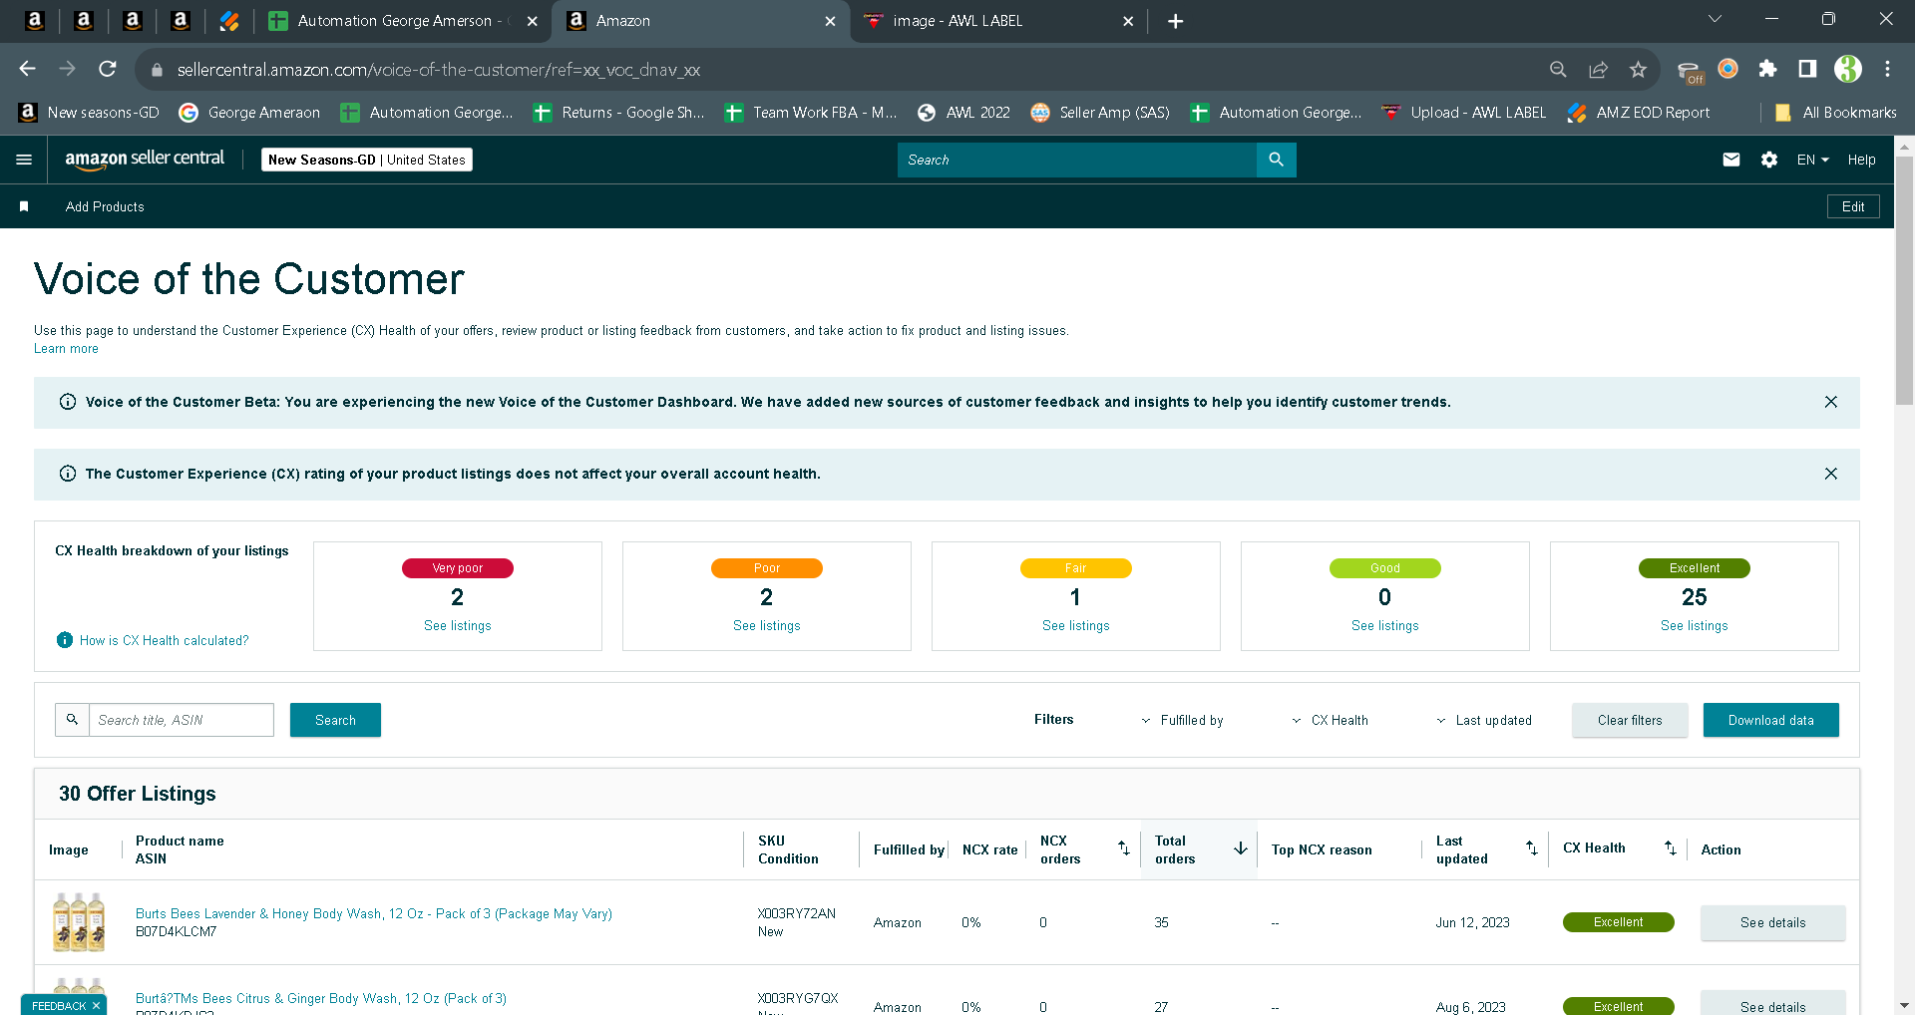The image size is (1915, 1015).
Task: Open the AMZ EOD Report bookmark
Action: pos(1638,113)
